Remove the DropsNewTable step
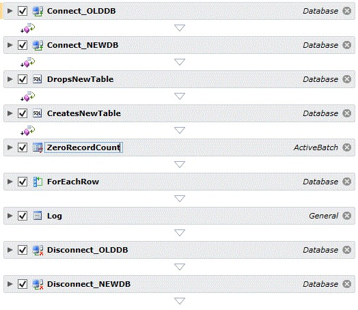 coord(347,79)
